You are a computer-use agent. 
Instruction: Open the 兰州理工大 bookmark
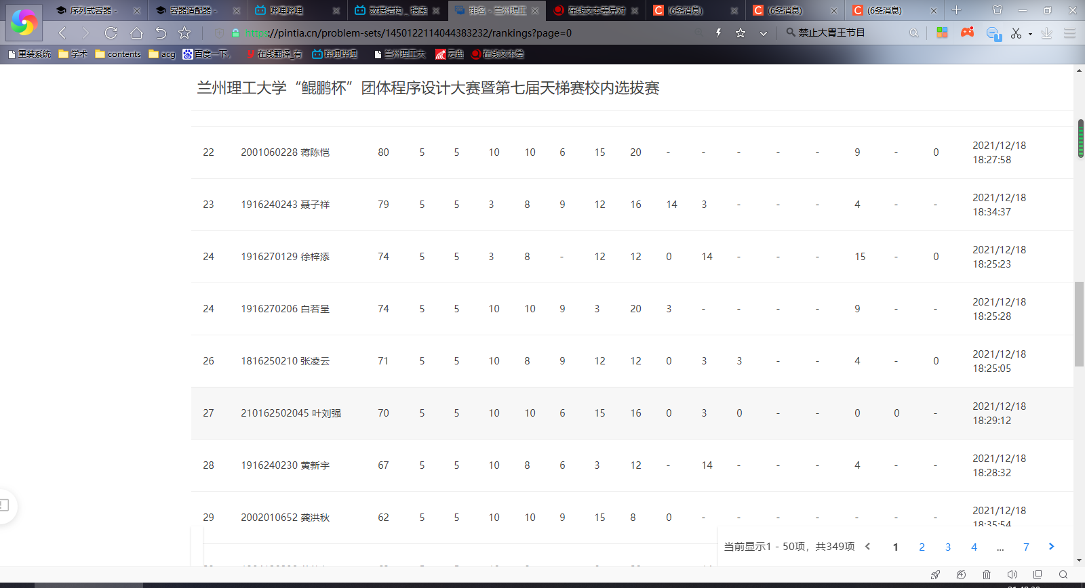[399, 54]
